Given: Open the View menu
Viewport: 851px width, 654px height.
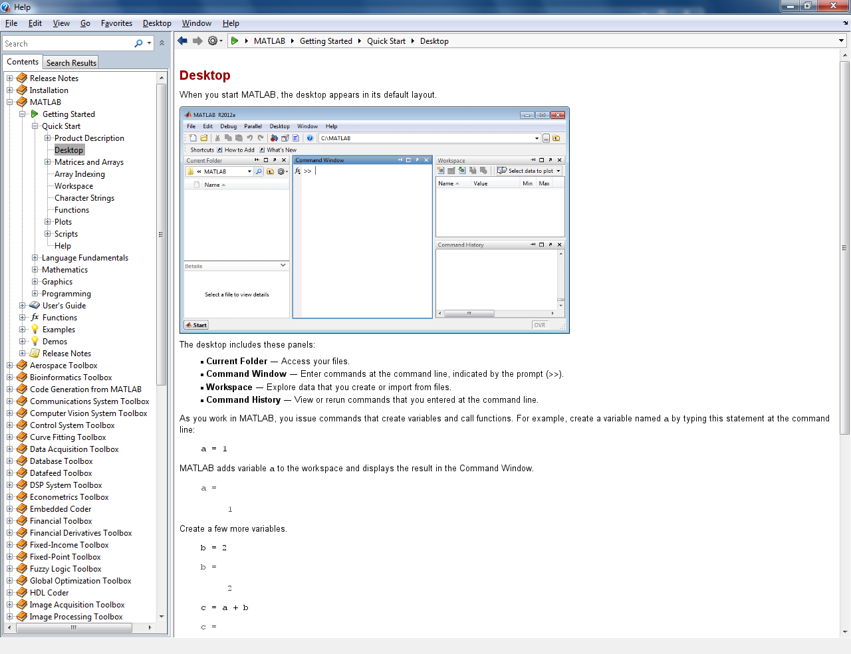Looking at the screenshot, I should (61, 23).
